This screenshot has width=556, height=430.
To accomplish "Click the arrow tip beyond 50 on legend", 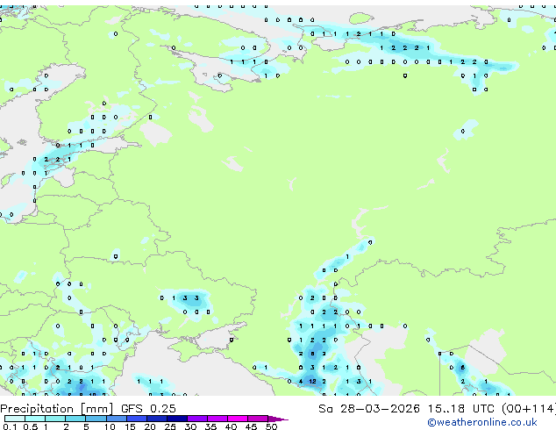I will tap(278, 419).
